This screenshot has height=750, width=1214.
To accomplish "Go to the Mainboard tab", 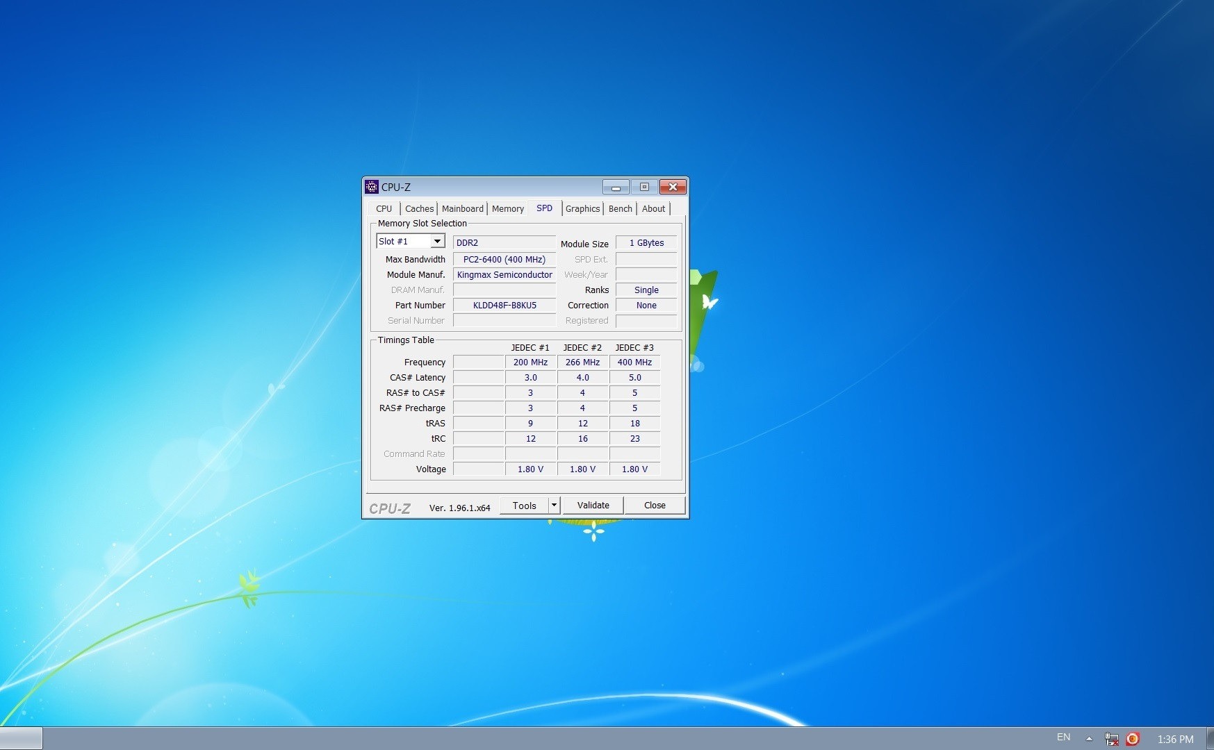I will 462,209.
